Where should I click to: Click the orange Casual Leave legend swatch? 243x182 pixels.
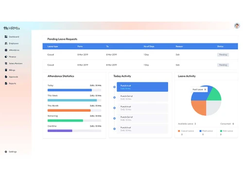tap(179, 131)
